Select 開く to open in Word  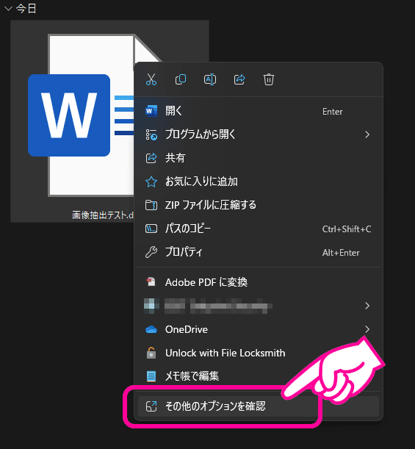[259, 111]
